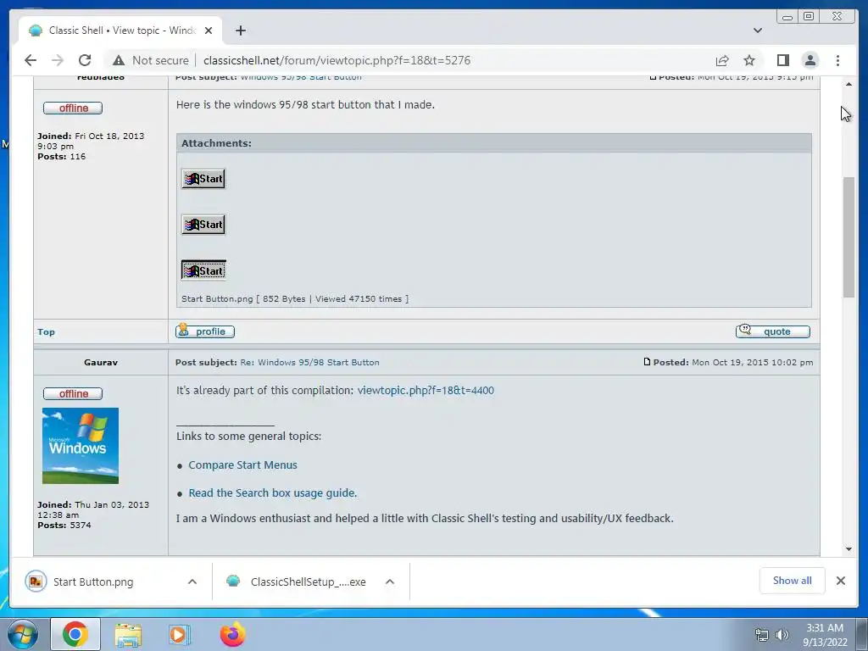Viewport: 868px width, 651px height.
Task: Close the Classic Shell View topic tab
Action: pyautogui.click(x=209, y=31)
